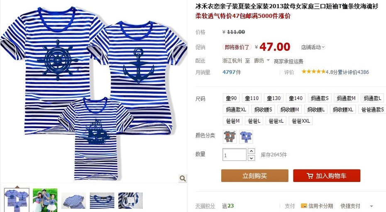Decrease quantity with the down arrow
The image size is (386, 212).
(251, 158)
